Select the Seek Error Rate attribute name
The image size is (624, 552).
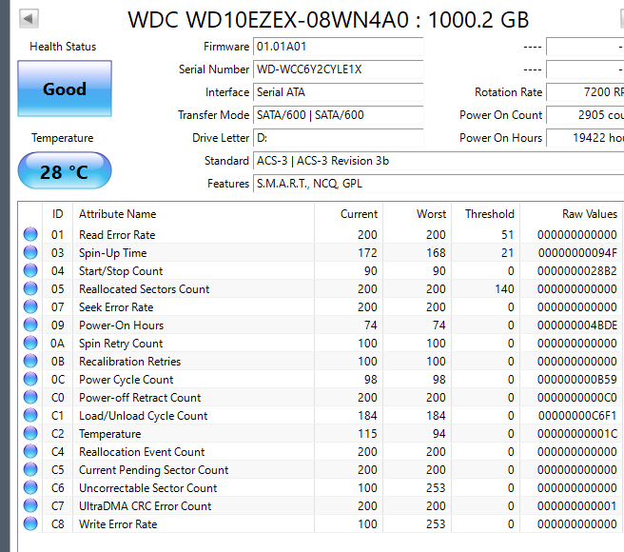tap(116, 307)
